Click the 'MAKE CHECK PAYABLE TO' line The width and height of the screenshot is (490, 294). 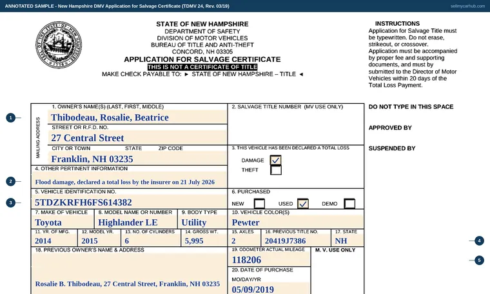(202, 74)
